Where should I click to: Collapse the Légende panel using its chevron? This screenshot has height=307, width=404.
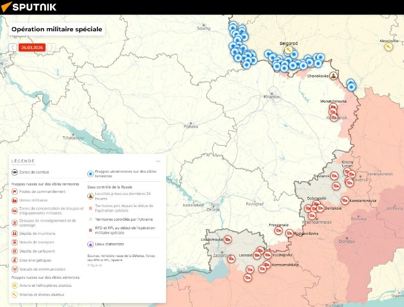158,161
